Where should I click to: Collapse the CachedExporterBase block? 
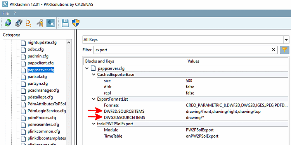coord(94,75)
